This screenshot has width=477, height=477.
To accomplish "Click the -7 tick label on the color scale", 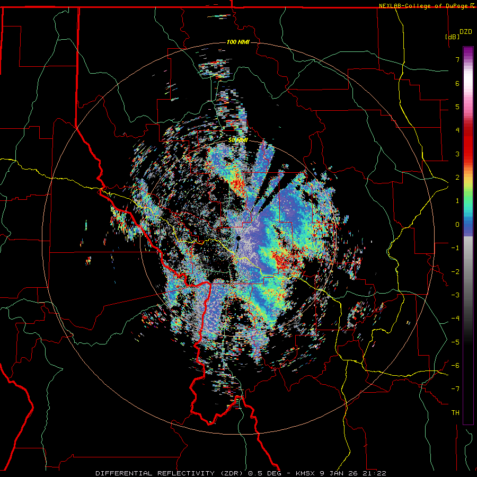I will point(455,389).
